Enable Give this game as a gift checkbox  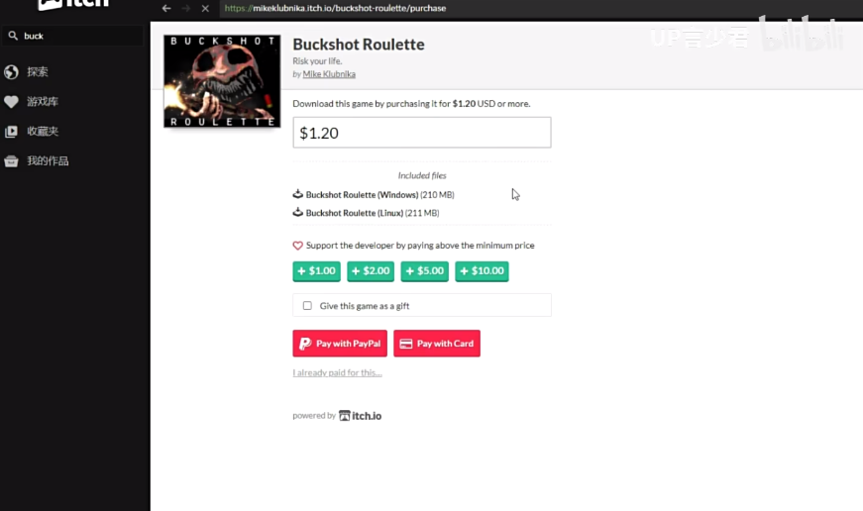[307, 306]
